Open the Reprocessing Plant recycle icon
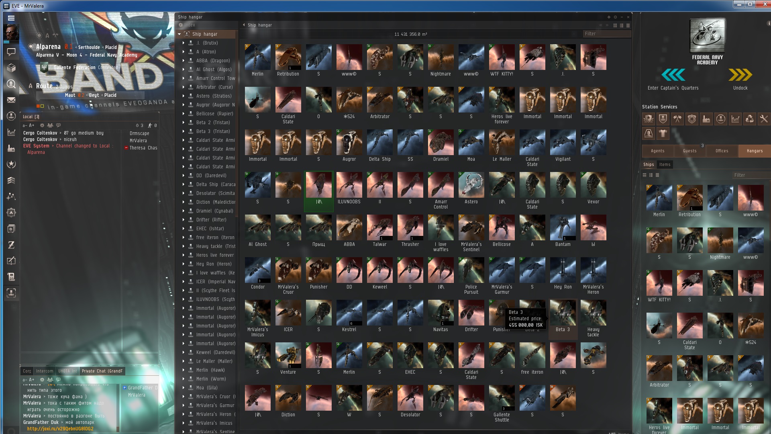The width and height of the screenshot is (771, 434). click(x=749, y=119)
